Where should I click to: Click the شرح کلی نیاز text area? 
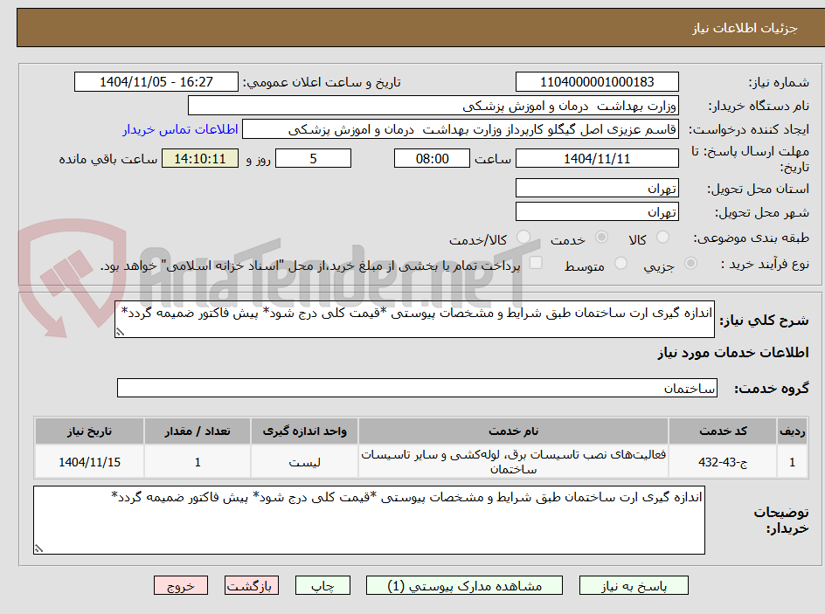click(x=414, y=319)
